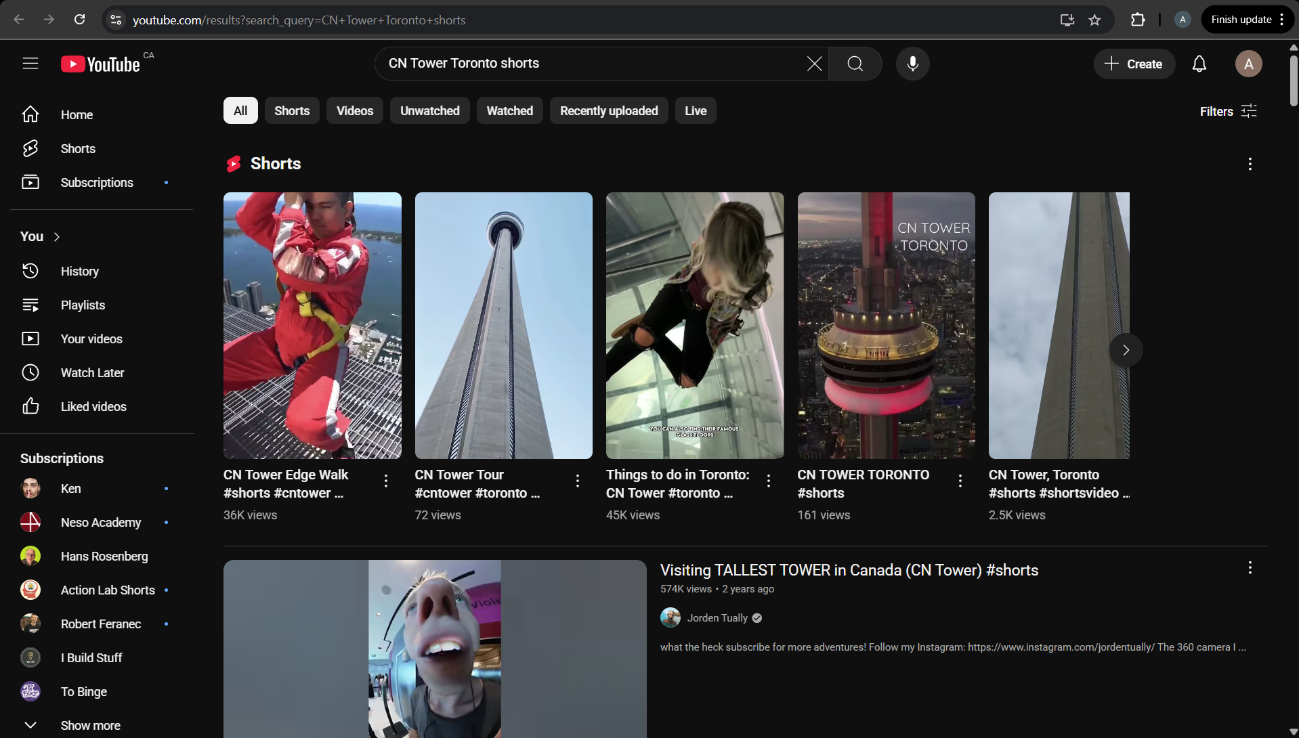Select the All filter chip
Screen dimensions: 1299x738
[x=240, y=111]
